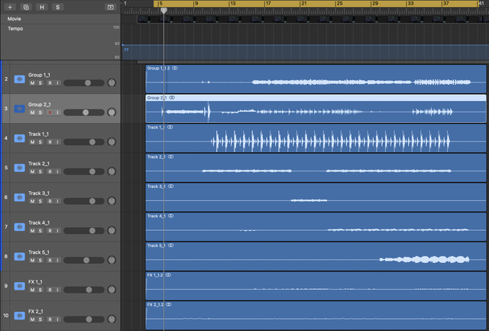The height and width of the screenshot is (331, 489).
Task: Select the FX 1_1.2 audio region
Action: [316, 286]
